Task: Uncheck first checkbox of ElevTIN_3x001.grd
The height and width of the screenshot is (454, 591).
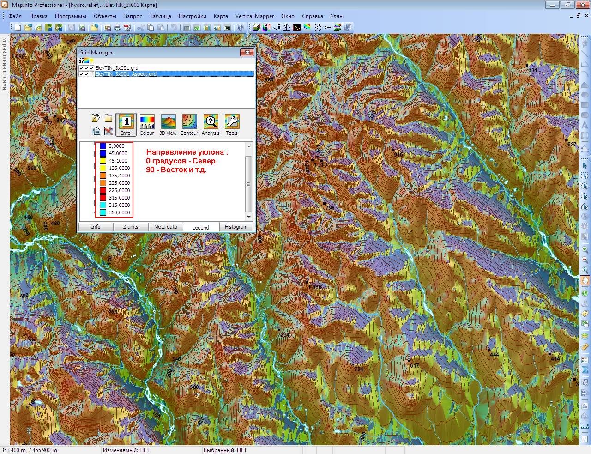Action: coord(81,68)
